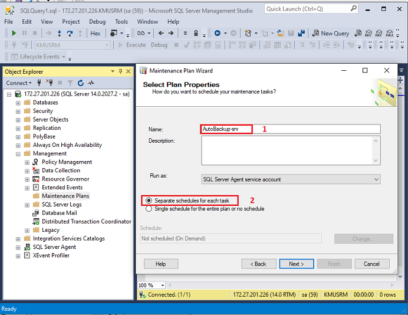Expand the Databases tree node

18,103
